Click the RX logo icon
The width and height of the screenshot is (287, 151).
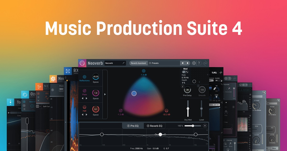tap(68, 71)
